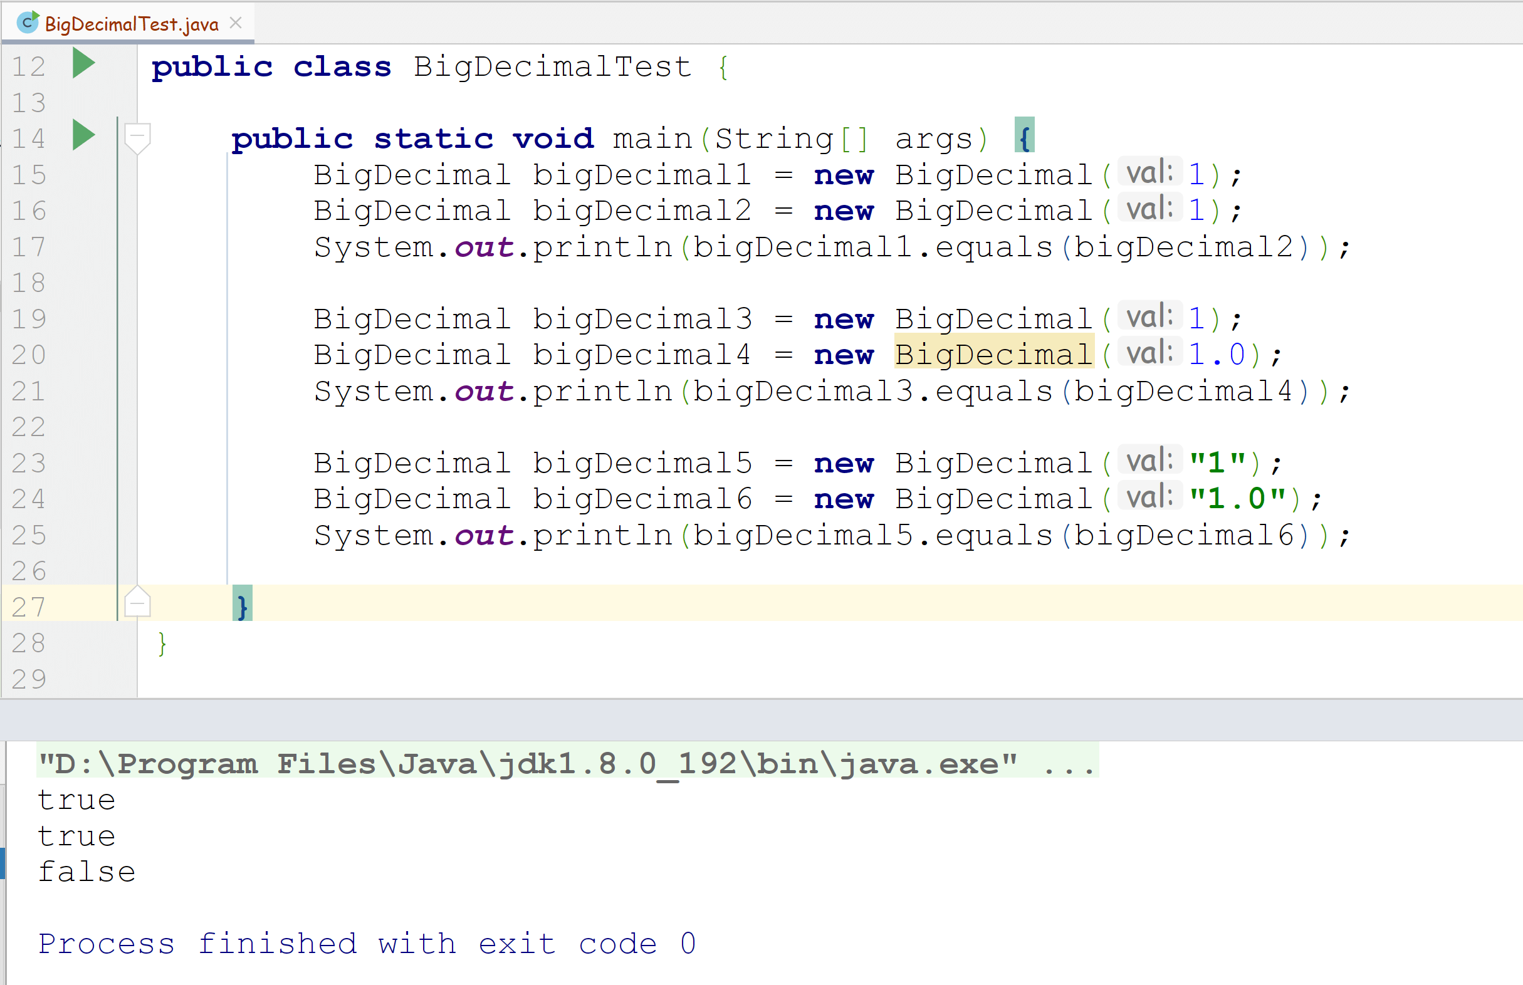This screenshot has width=1523, height=985.
Task: Click 'Process finished with exit code 0' text
Action: (x=367, y=944)
